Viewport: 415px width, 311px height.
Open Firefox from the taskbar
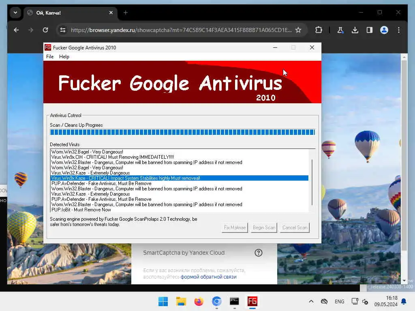pos(199,301)
